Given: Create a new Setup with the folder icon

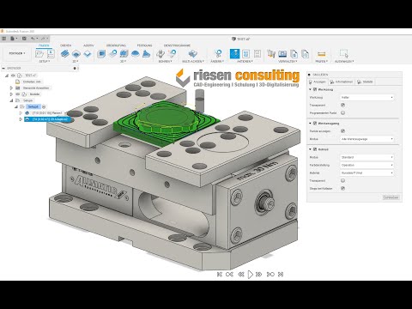Looking at the screenshot, I should click(39, 53).
